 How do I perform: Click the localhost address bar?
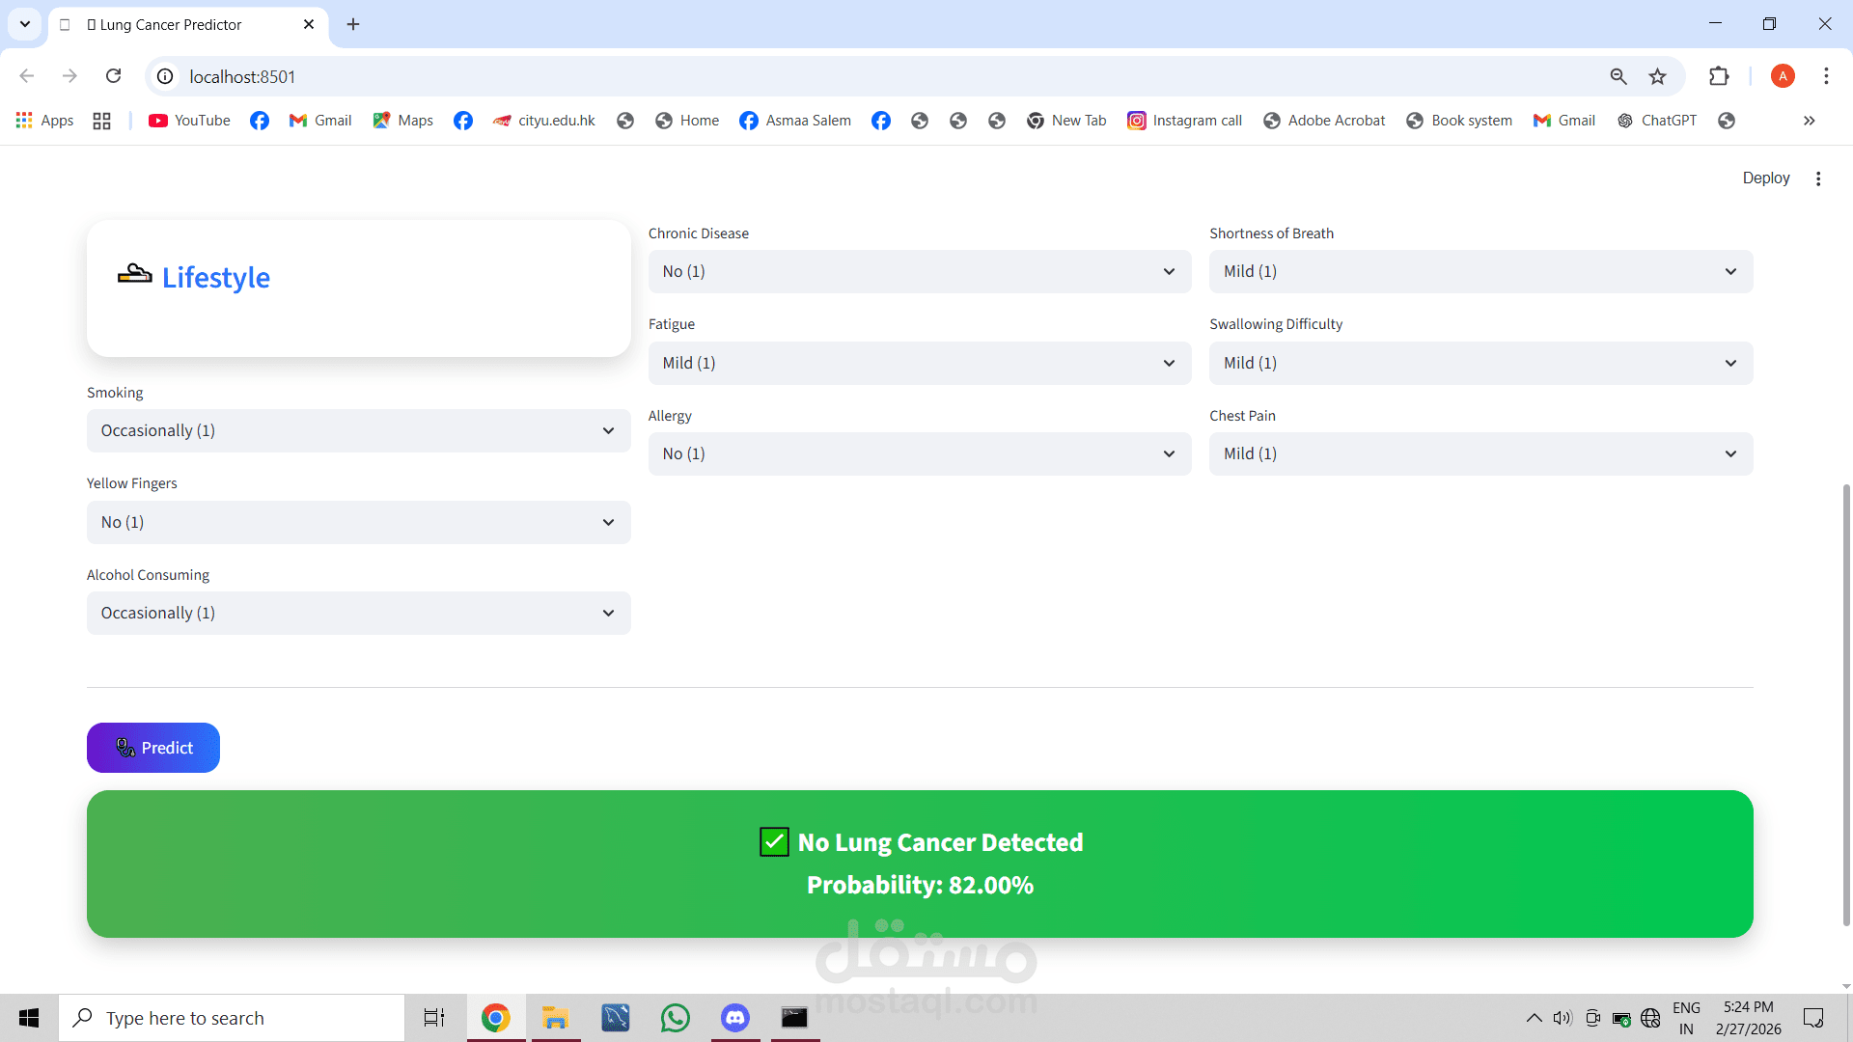point(869,76)
